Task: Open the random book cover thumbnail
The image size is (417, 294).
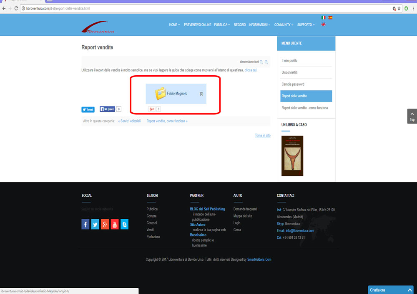Action: (x=292, y=156)
